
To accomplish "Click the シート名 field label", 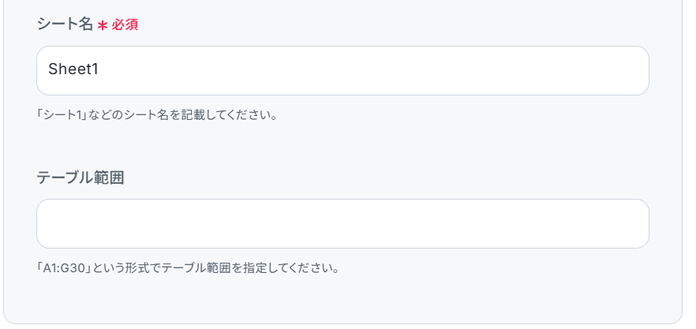I will (x=65, y=24).
